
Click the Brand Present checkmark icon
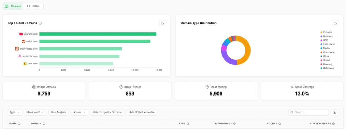click(121, 87)
